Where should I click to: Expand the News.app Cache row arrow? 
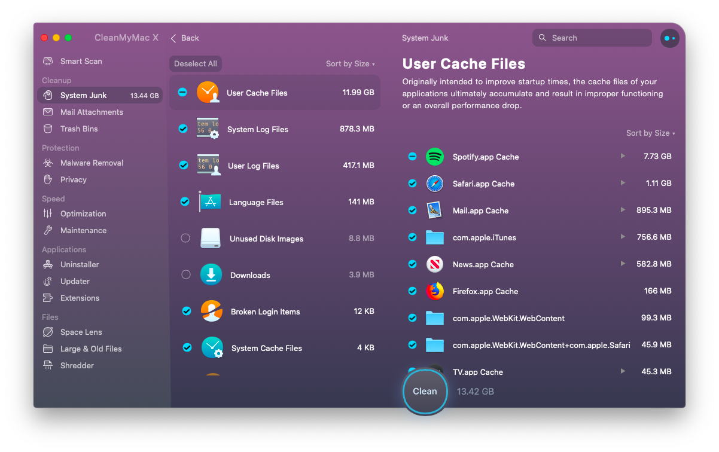(x=623, y=264)
